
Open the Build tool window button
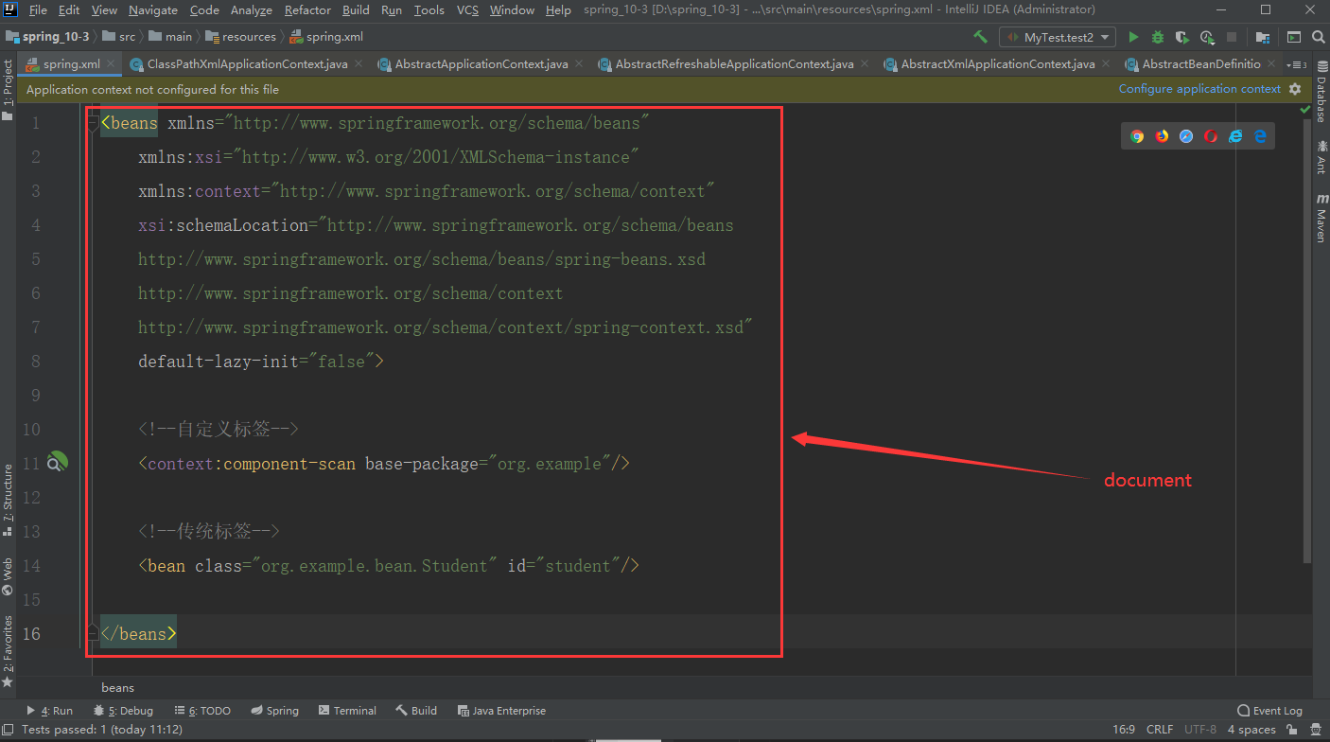416,711
